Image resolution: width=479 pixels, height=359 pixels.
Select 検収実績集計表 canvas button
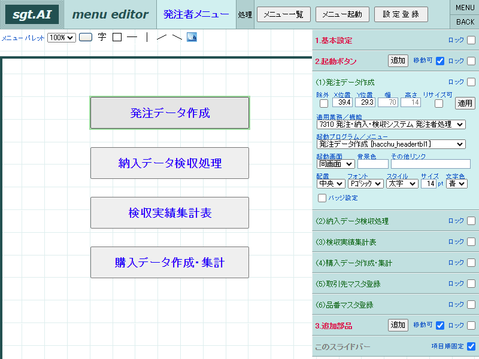(x=169, y=213)
